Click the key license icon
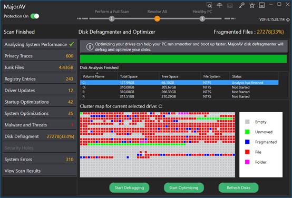 241,5
